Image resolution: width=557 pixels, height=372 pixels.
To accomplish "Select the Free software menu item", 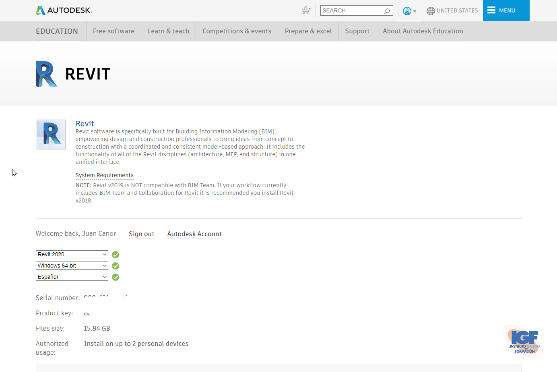I will pos(113,31).
